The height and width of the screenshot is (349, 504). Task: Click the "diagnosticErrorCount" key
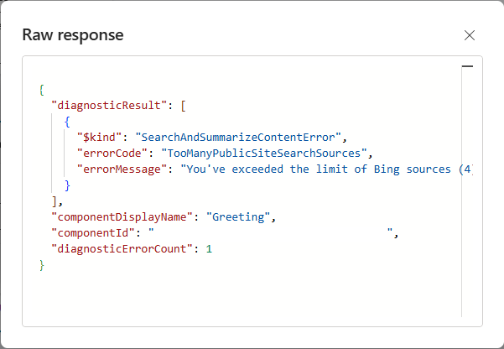point(121,249)
